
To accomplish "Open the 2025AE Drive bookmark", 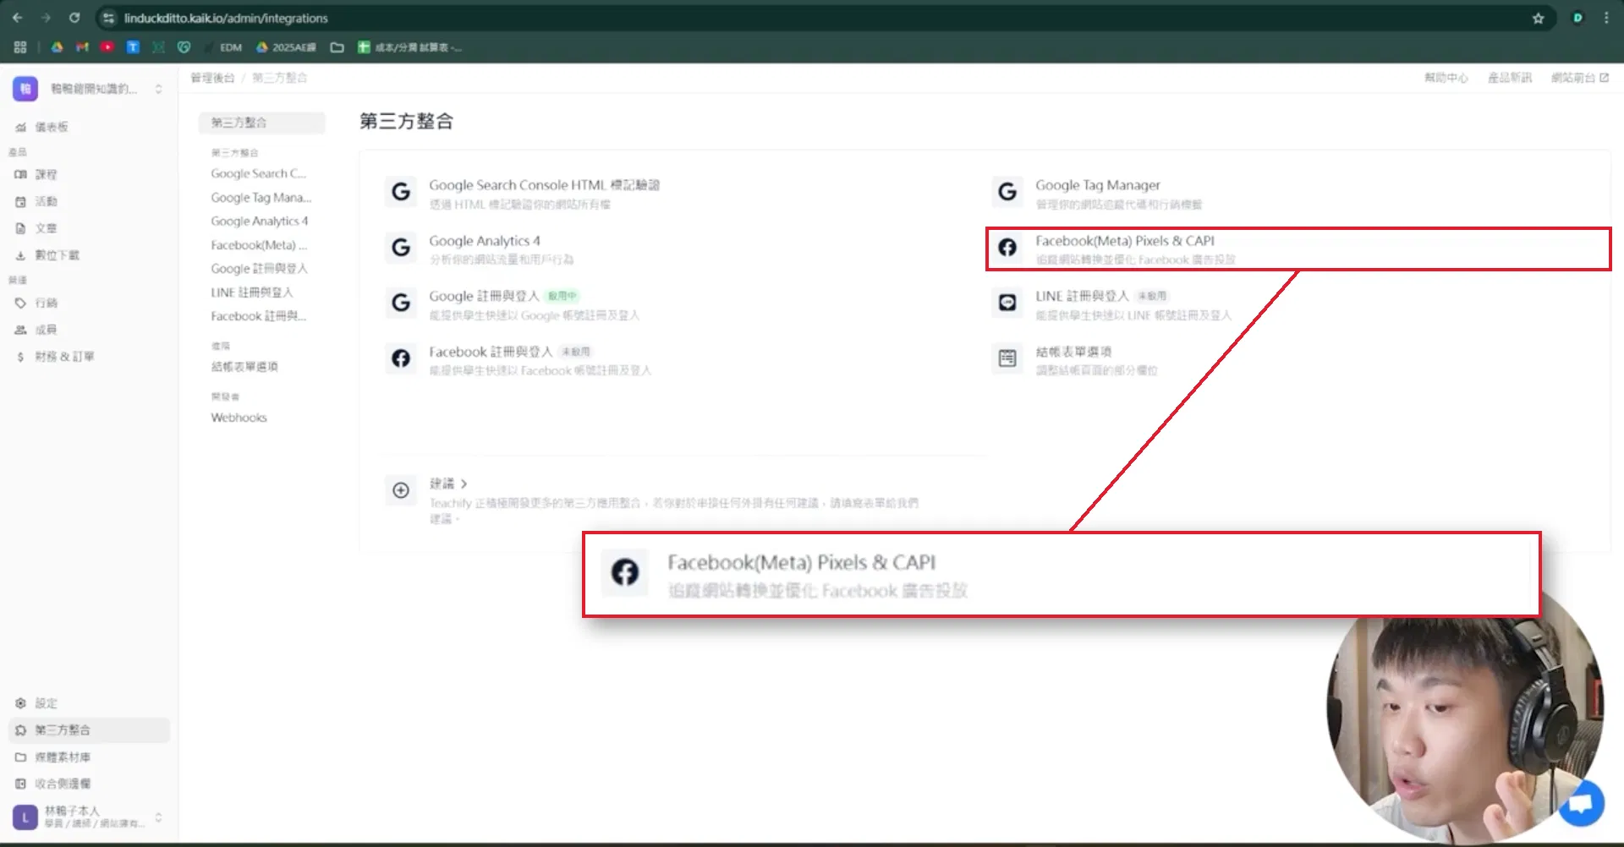I will [286, 47].
